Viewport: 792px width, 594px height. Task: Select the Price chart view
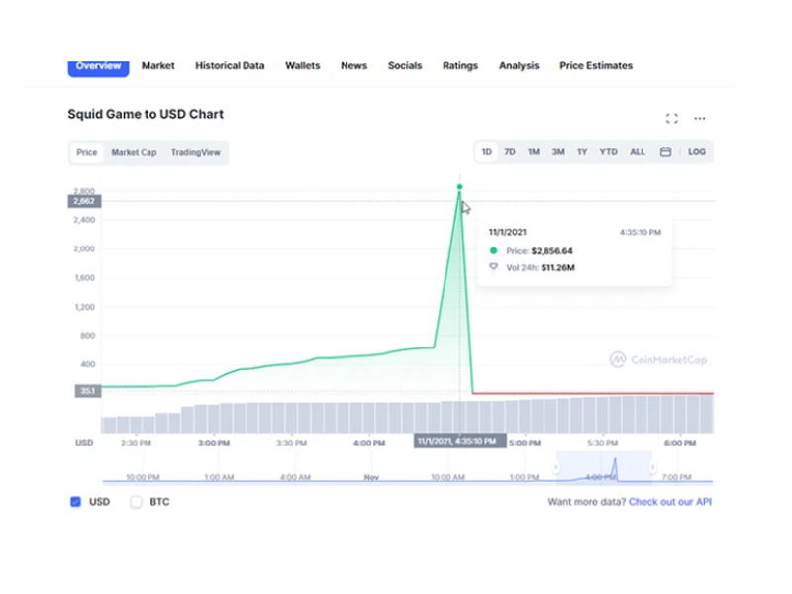pyautogui.click(x=87, y=152)
